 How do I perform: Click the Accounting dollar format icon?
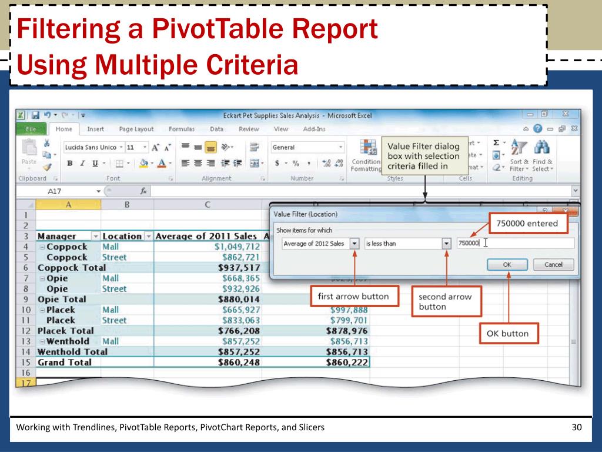point(277,164)
